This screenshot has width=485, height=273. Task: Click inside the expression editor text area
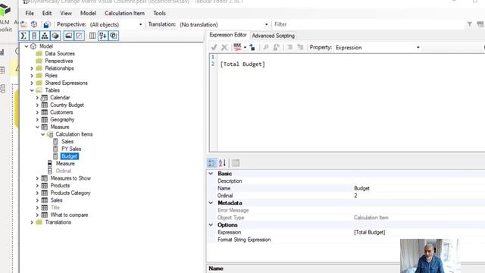click(x=351, y=103)
